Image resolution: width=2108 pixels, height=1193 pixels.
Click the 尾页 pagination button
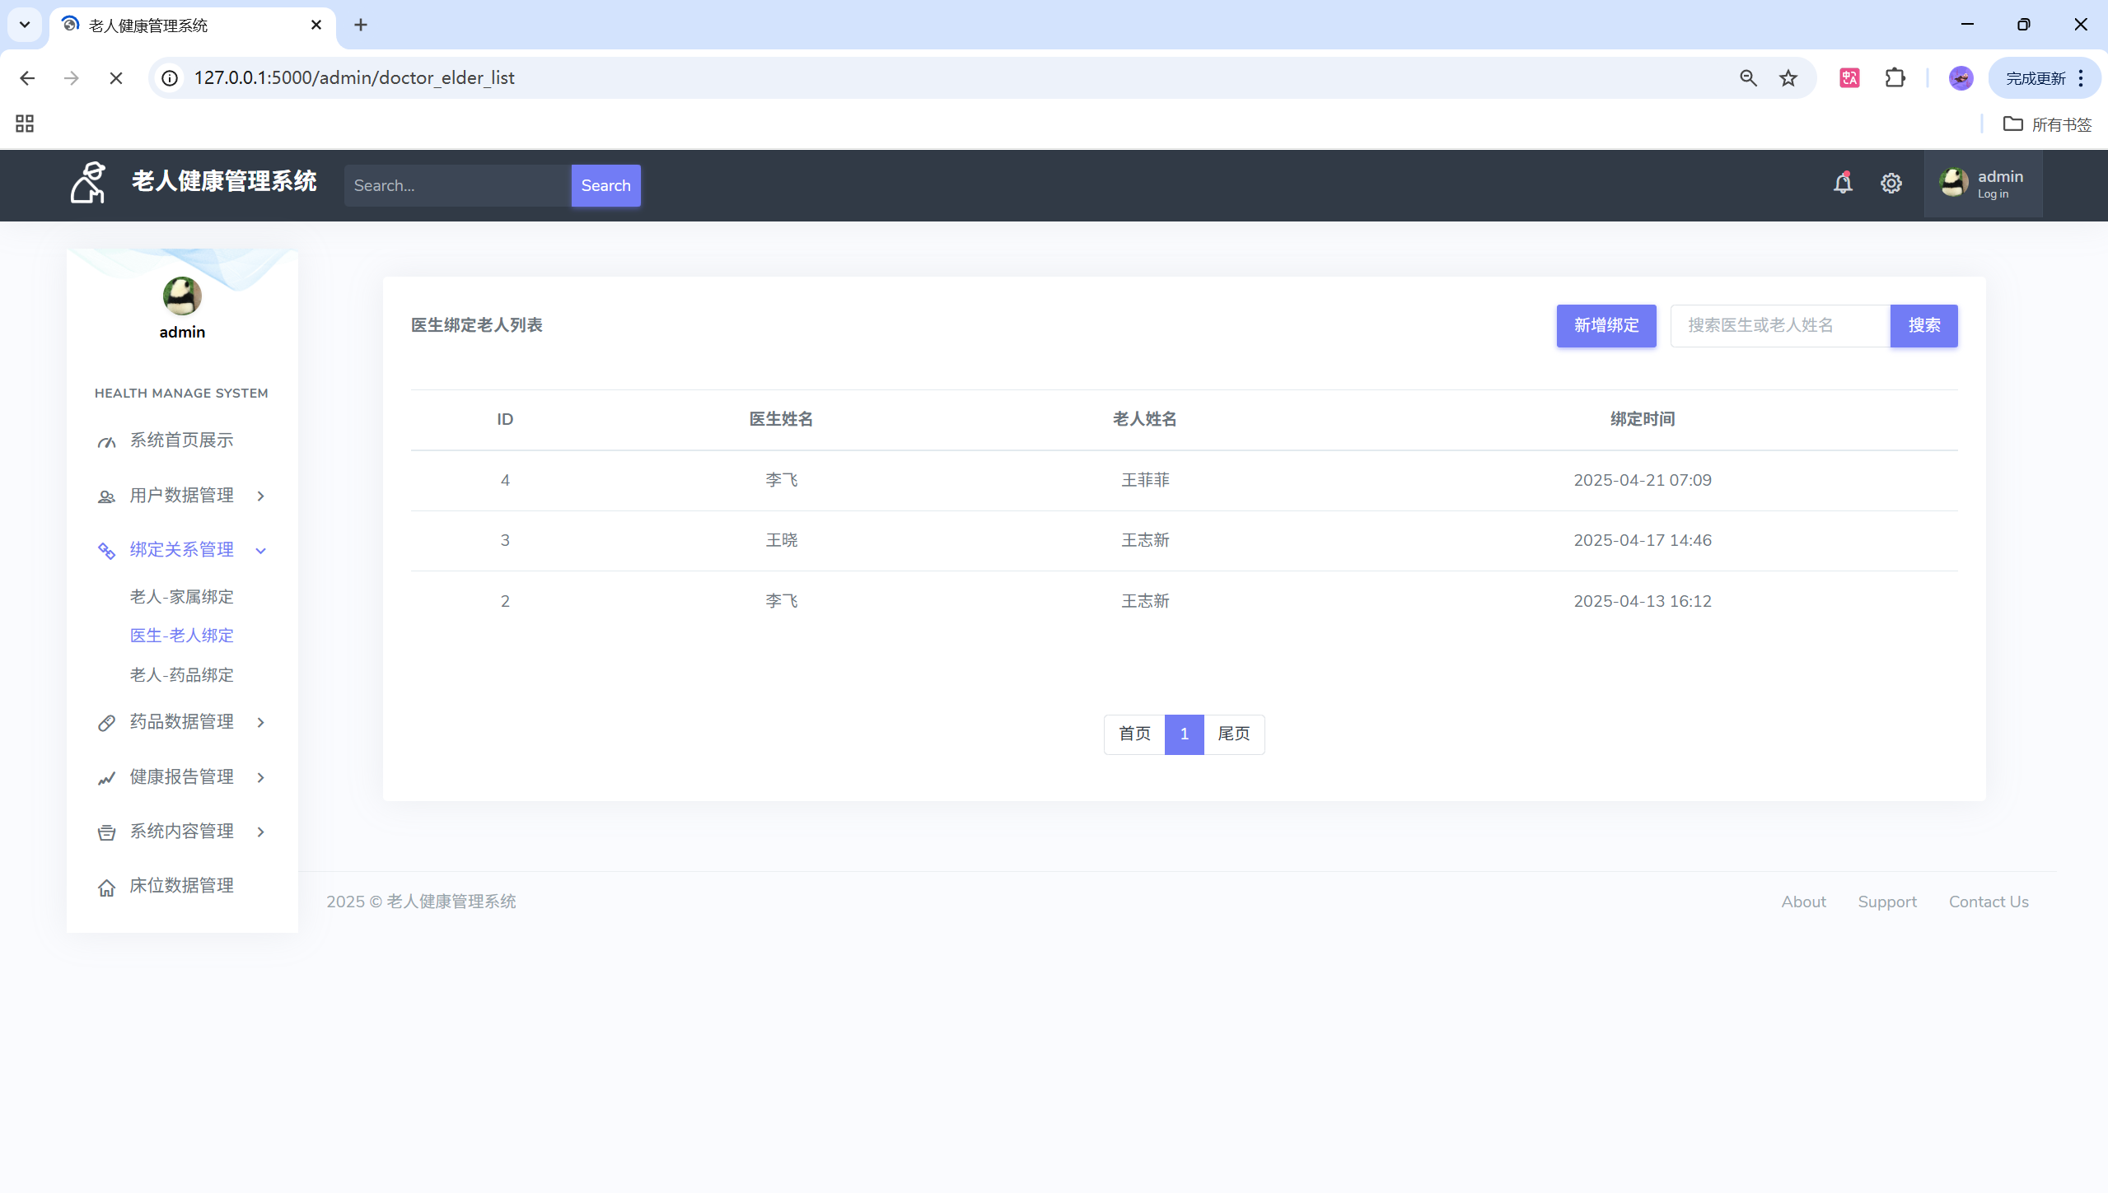(1233, 734)
